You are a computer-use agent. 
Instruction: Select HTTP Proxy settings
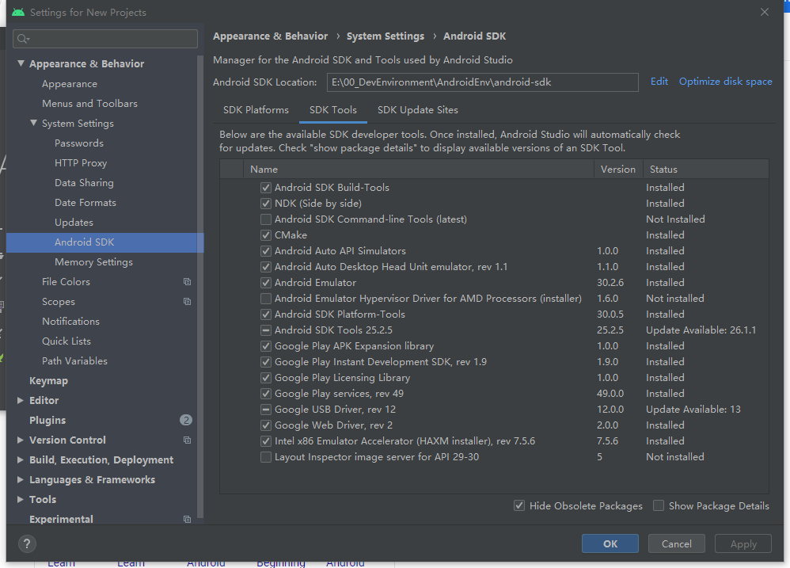(x=81, y=162)
